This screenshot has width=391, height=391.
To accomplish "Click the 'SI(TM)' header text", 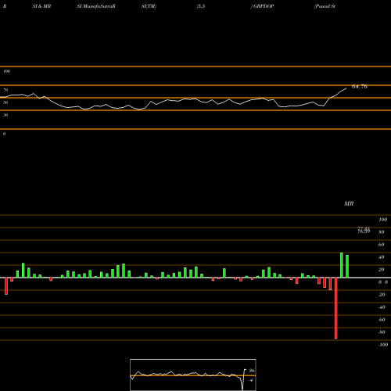I will (x=149, y=6).
